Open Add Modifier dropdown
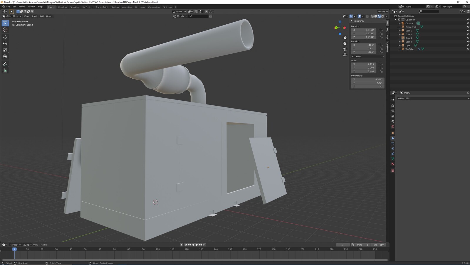470x265 pixels. pos(433,99)
